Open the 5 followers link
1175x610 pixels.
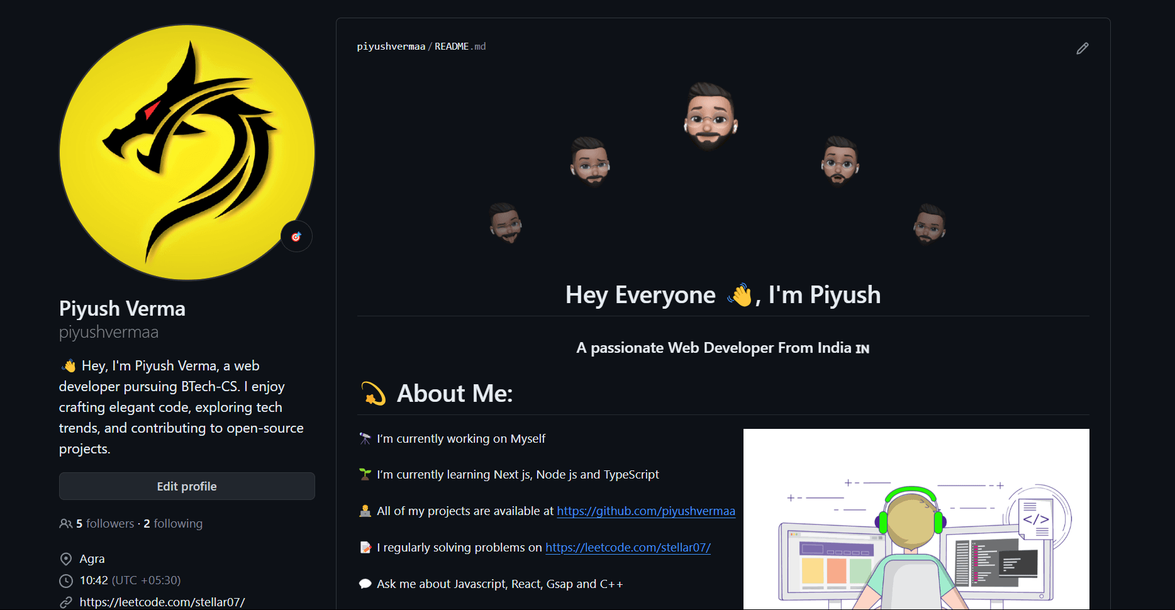click(x=105, y=523)
